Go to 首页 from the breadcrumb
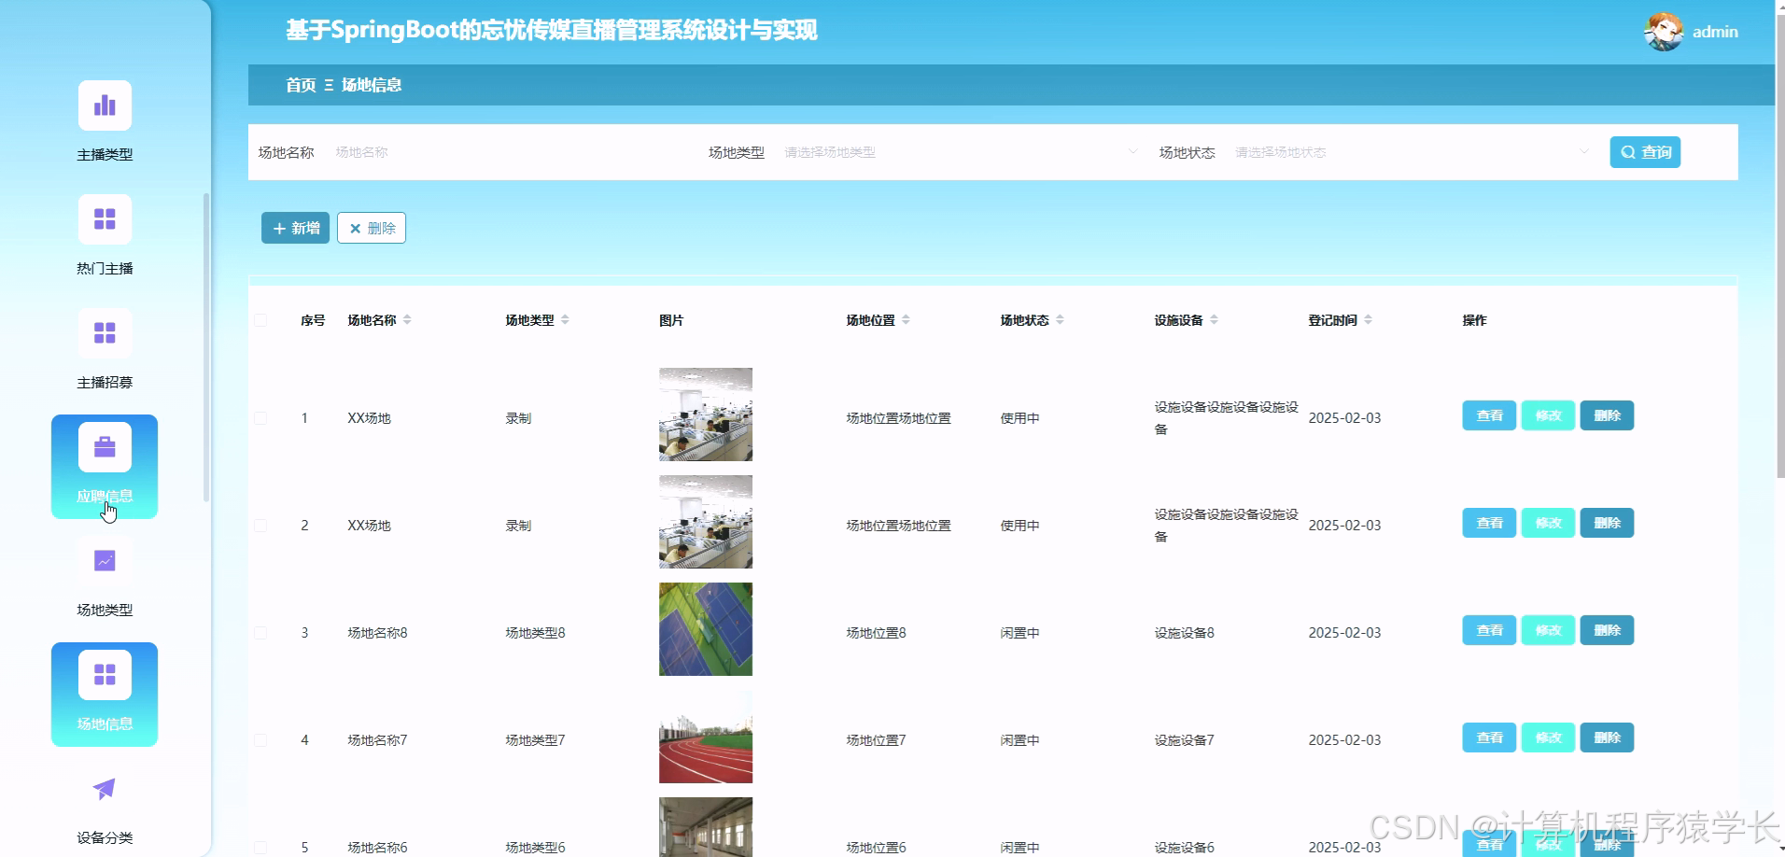This screenshot has width=1785, height=857. pos(301,85)
